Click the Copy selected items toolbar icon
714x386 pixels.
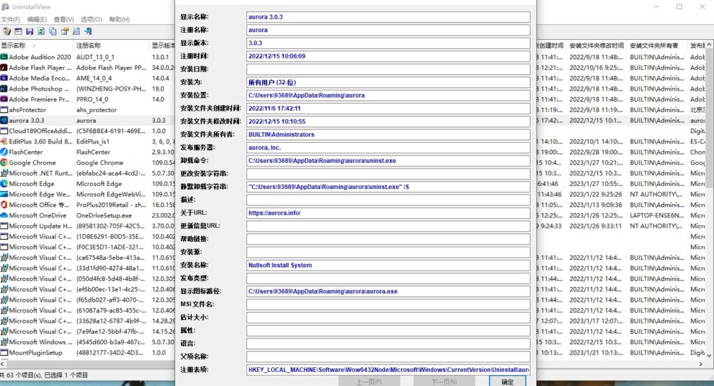point(53,31)
